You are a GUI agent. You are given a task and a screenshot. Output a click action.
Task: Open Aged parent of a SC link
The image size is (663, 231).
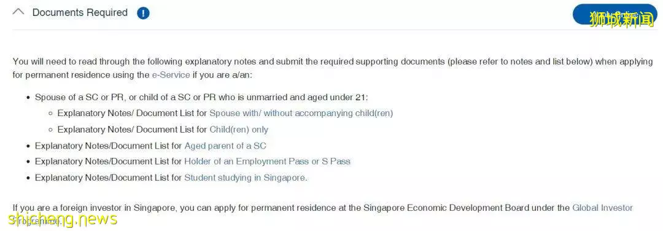pos(225,146)
